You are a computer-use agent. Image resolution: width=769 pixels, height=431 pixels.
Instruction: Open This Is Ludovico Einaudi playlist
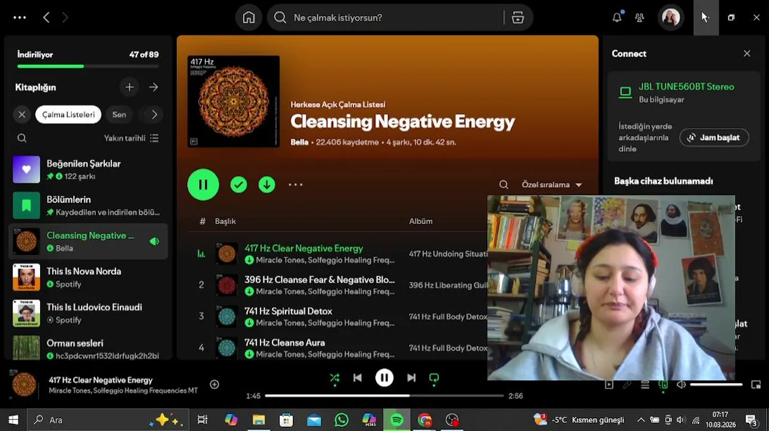point(88,314)
